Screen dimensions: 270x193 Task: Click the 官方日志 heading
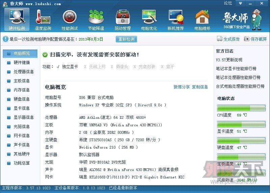click(224, 51)
